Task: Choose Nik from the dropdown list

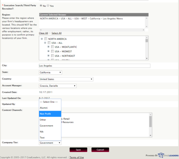Action: pyautogui.click(x=50, y=131)
